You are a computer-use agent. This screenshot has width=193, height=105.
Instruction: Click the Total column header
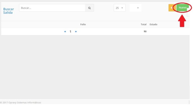click(x=143, y=24)
